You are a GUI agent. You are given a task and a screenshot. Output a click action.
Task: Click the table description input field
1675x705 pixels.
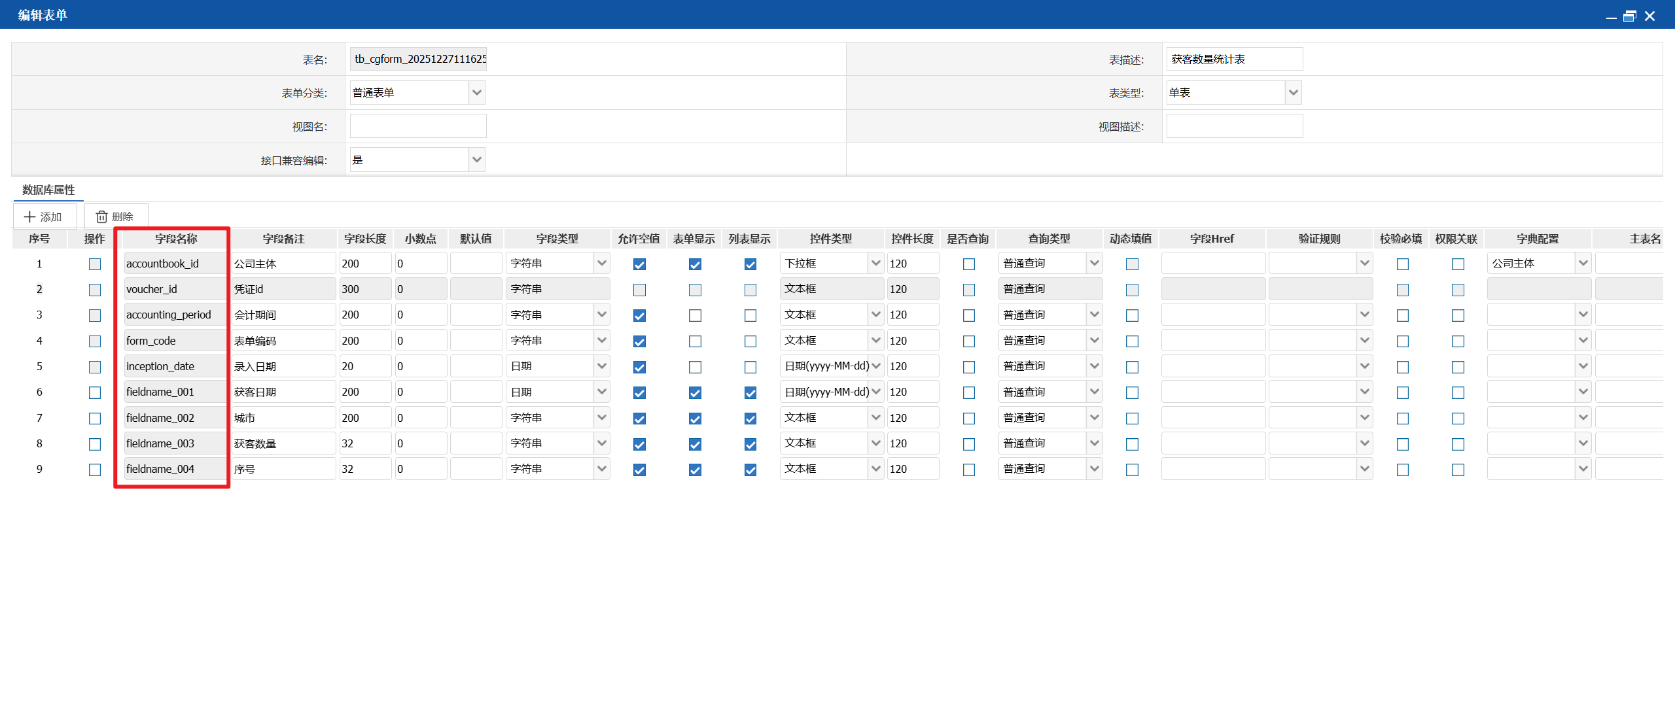[1234, 60]
